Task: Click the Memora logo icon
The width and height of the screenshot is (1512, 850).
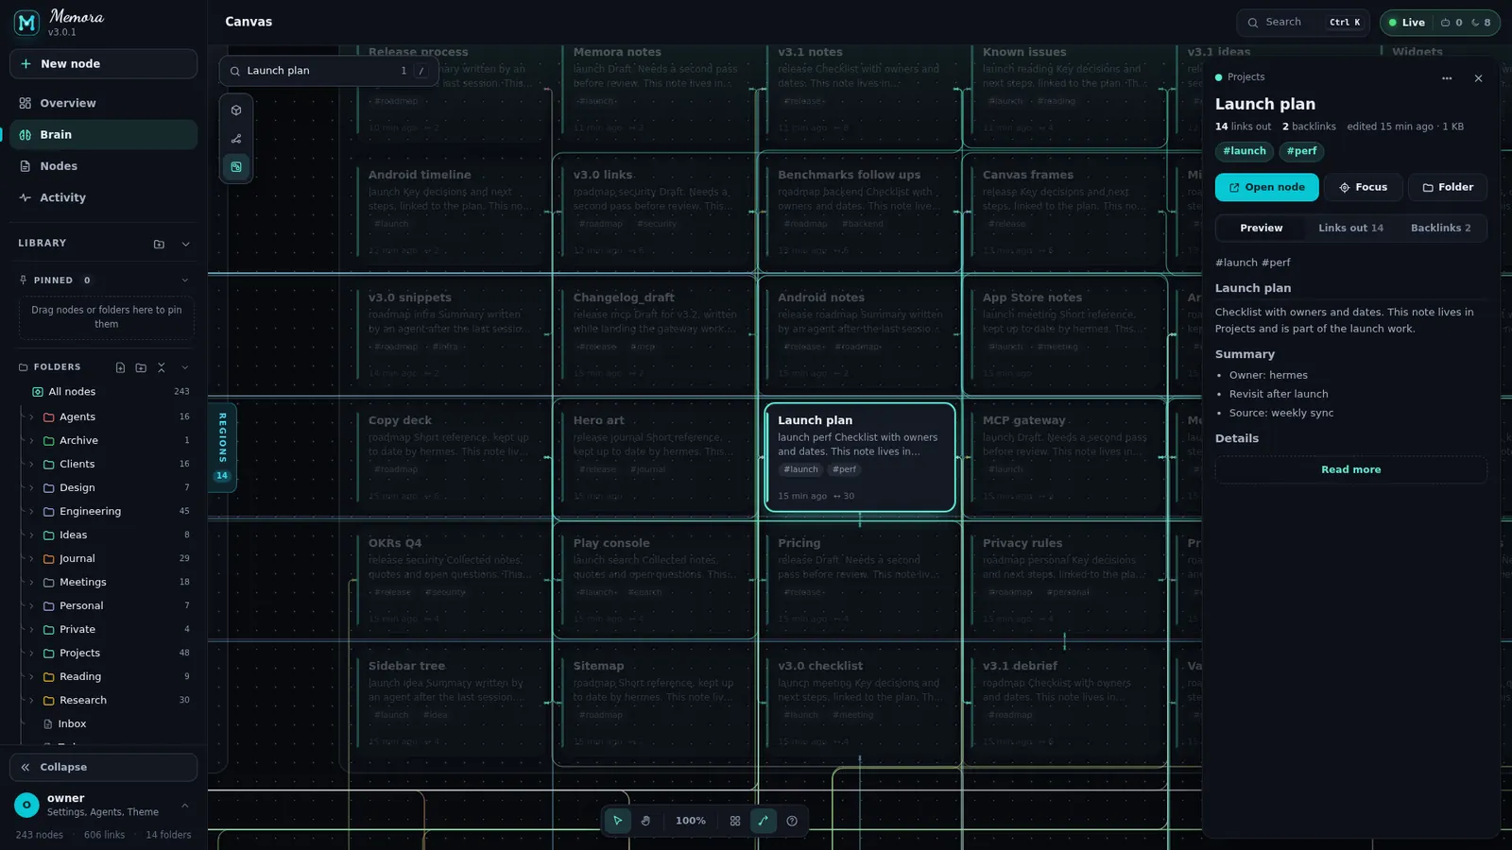Action: click(26, 23)
